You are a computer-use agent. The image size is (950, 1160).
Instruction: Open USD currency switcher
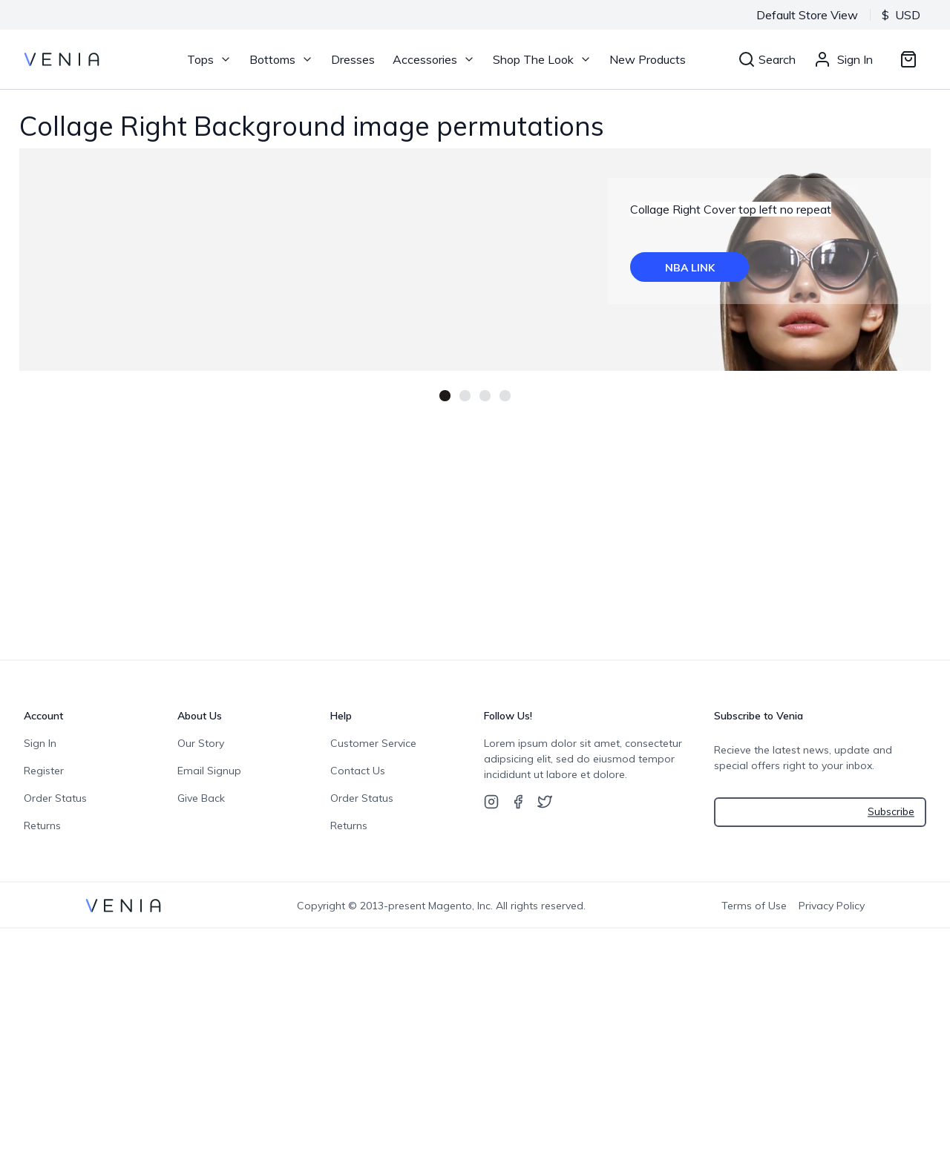click(900, 15)
